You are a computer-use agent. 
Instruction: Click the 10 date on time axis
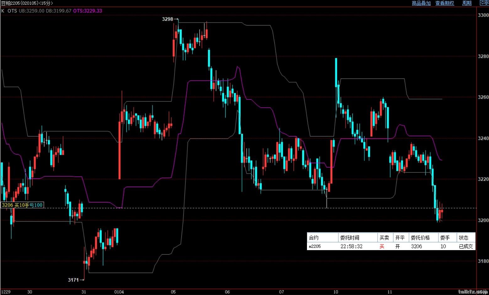click(336, 292)
